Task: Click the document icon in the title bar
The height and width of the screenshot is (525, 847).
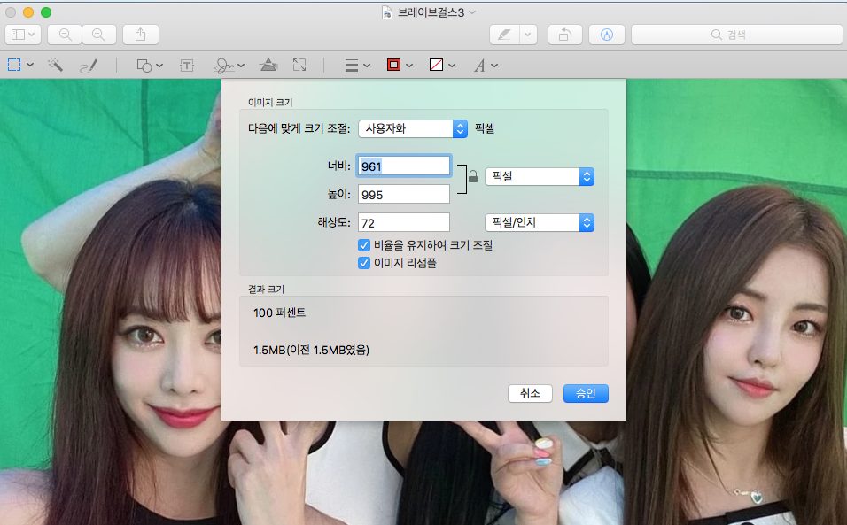Action: point(387,12)
